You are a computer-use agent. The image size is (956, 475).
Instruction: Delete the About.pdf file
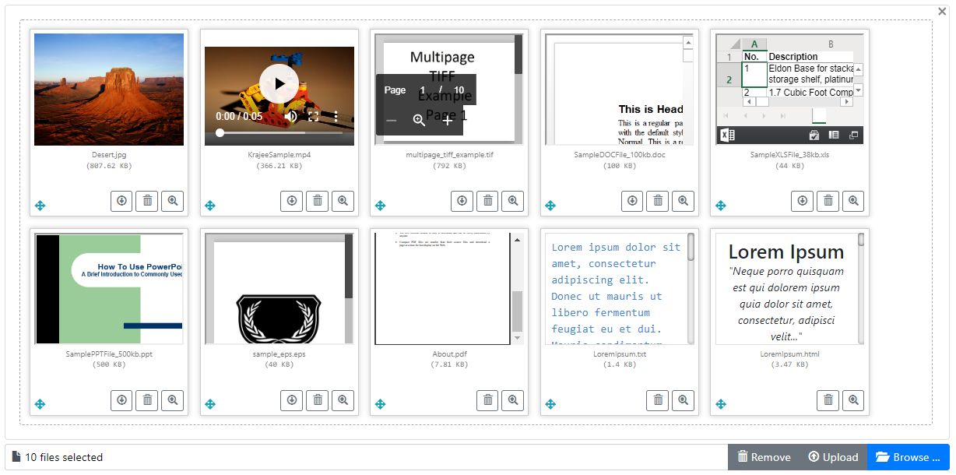(x=487, y=400)
